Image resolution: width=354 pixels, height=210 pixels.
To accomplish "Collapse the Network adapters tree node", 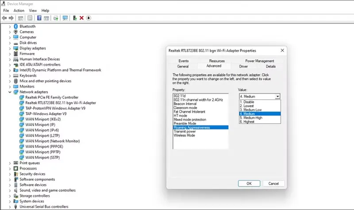I will (x=10, y=92).
